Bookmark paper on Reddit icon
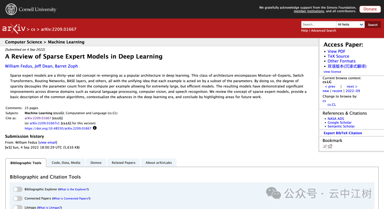384x209 pixels. tap(330, 146)
